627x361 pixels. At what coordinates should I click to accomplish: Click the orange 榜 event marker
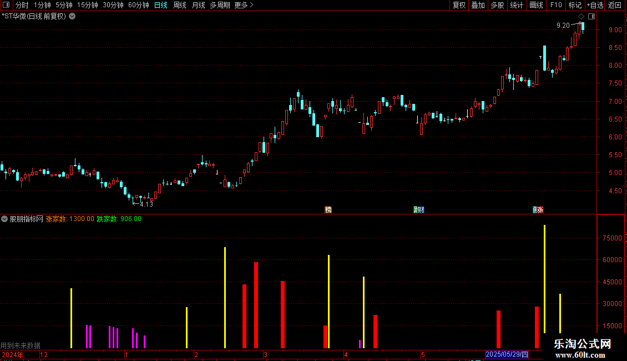tap(328, 210)
